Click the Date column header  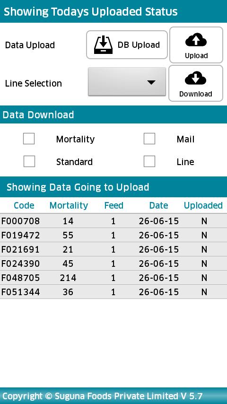159,205
